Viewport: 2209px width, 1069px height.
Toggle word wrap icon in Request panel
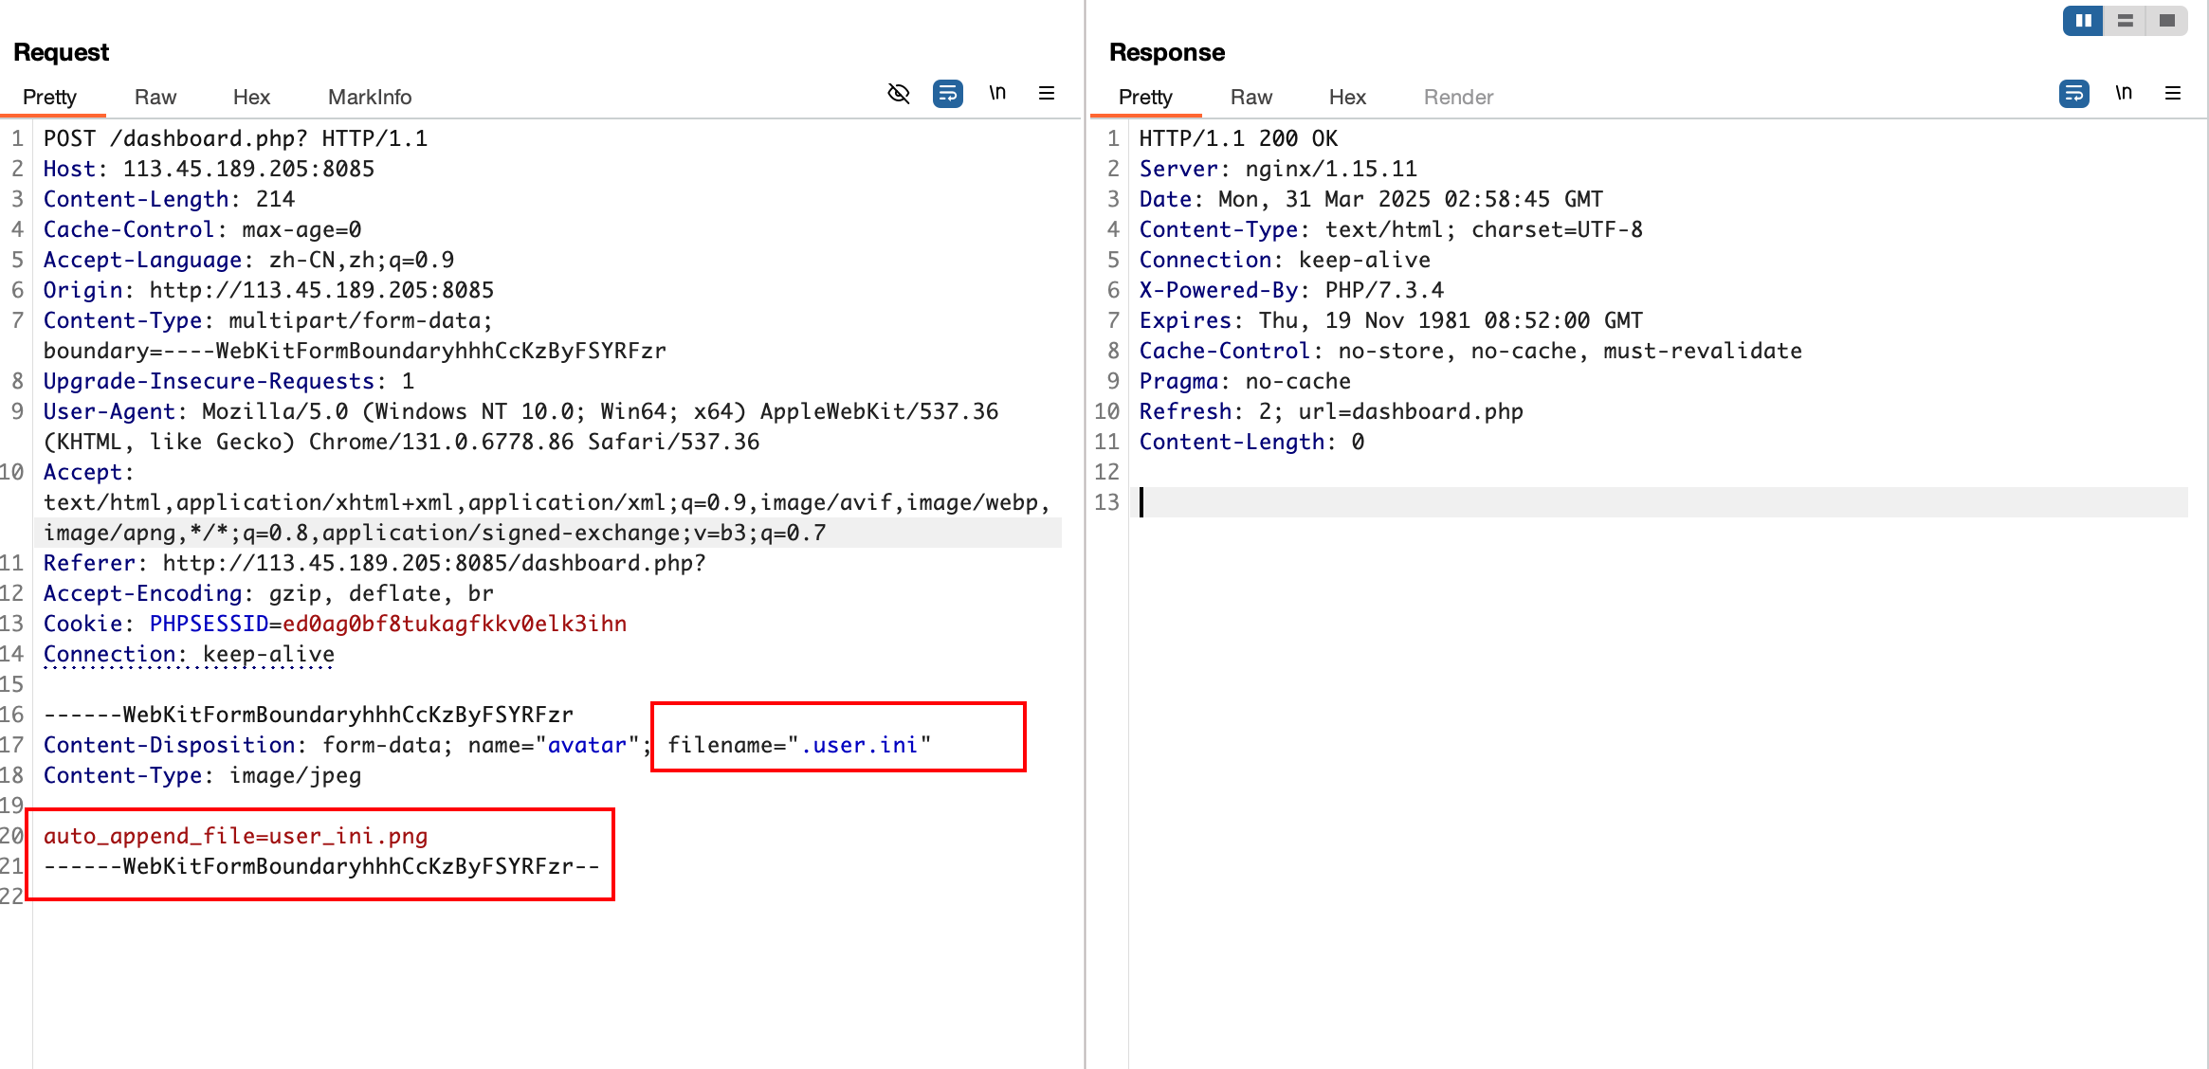(947, 93)
